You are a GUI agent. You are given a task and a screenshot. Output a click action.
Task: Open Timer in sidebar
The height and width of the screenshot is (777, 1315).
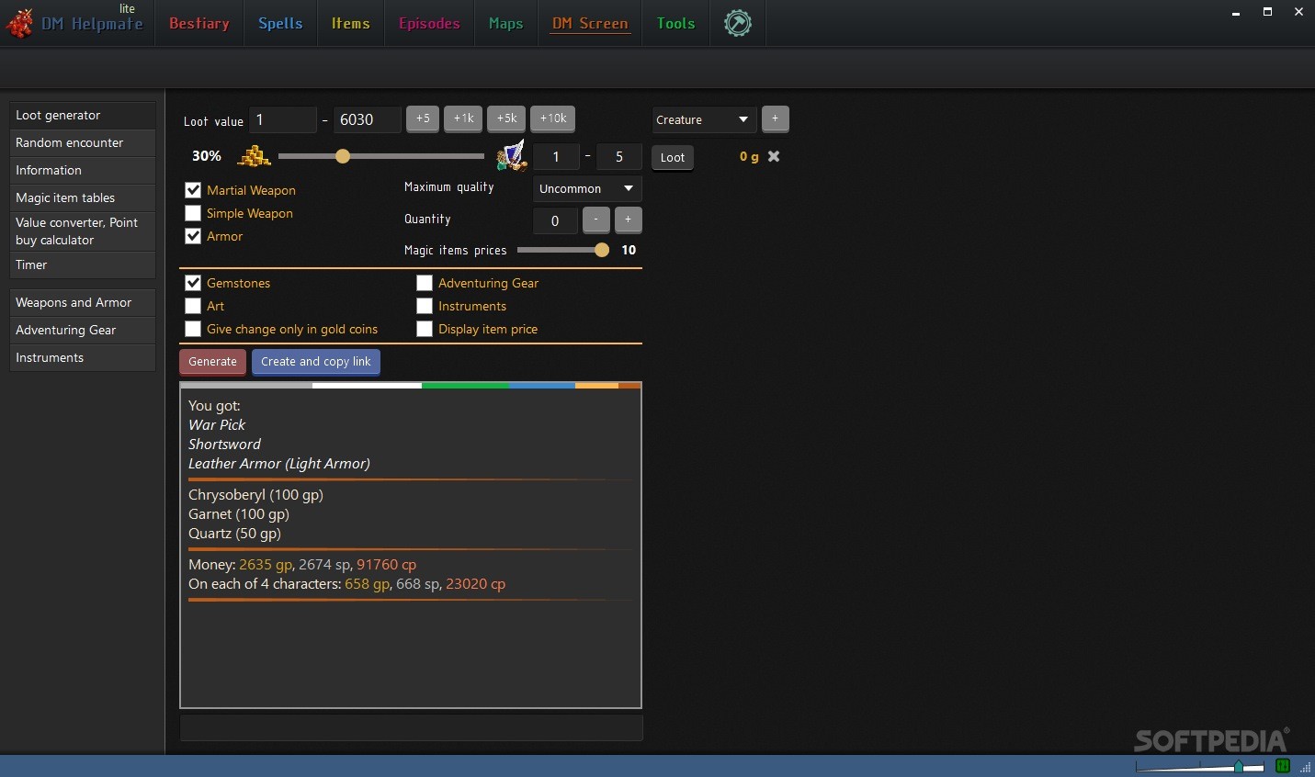(82, 265)
